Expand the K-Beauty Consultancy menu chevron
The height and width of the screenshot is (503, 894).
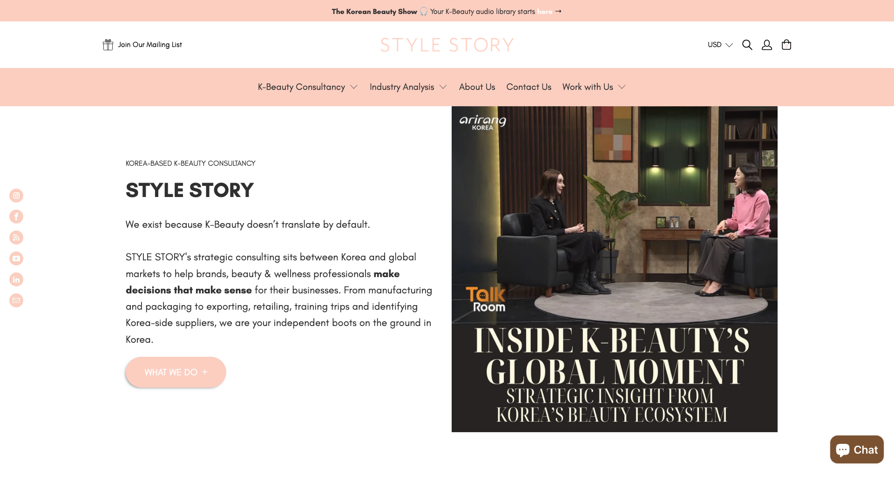pyautogui.click(x=354, y=87)
